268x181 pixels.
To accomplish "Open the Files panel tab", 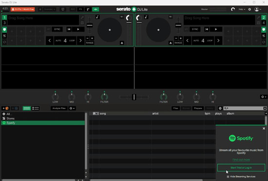I will [x=175, y=108].
